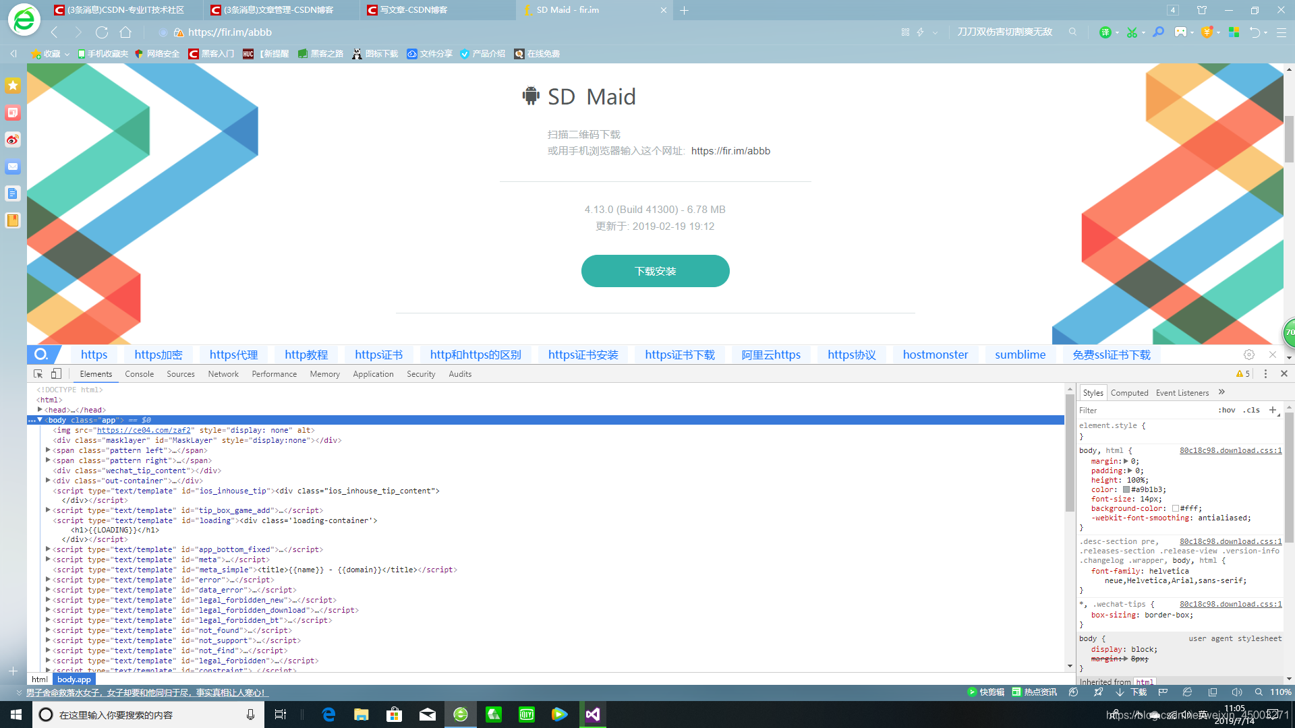This screenshot has width=1295, height=728.
Task: Click the hostmonster search suggestion
Action: pyautogui.click(x=936, y=355)
